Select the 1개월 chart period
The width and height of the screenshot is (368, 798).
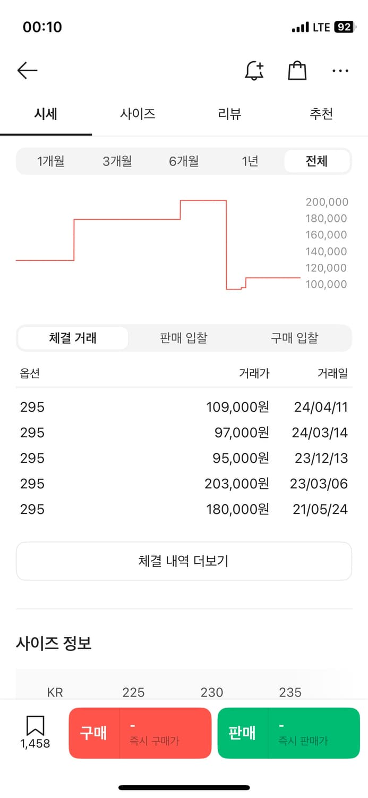click(51, 161)
